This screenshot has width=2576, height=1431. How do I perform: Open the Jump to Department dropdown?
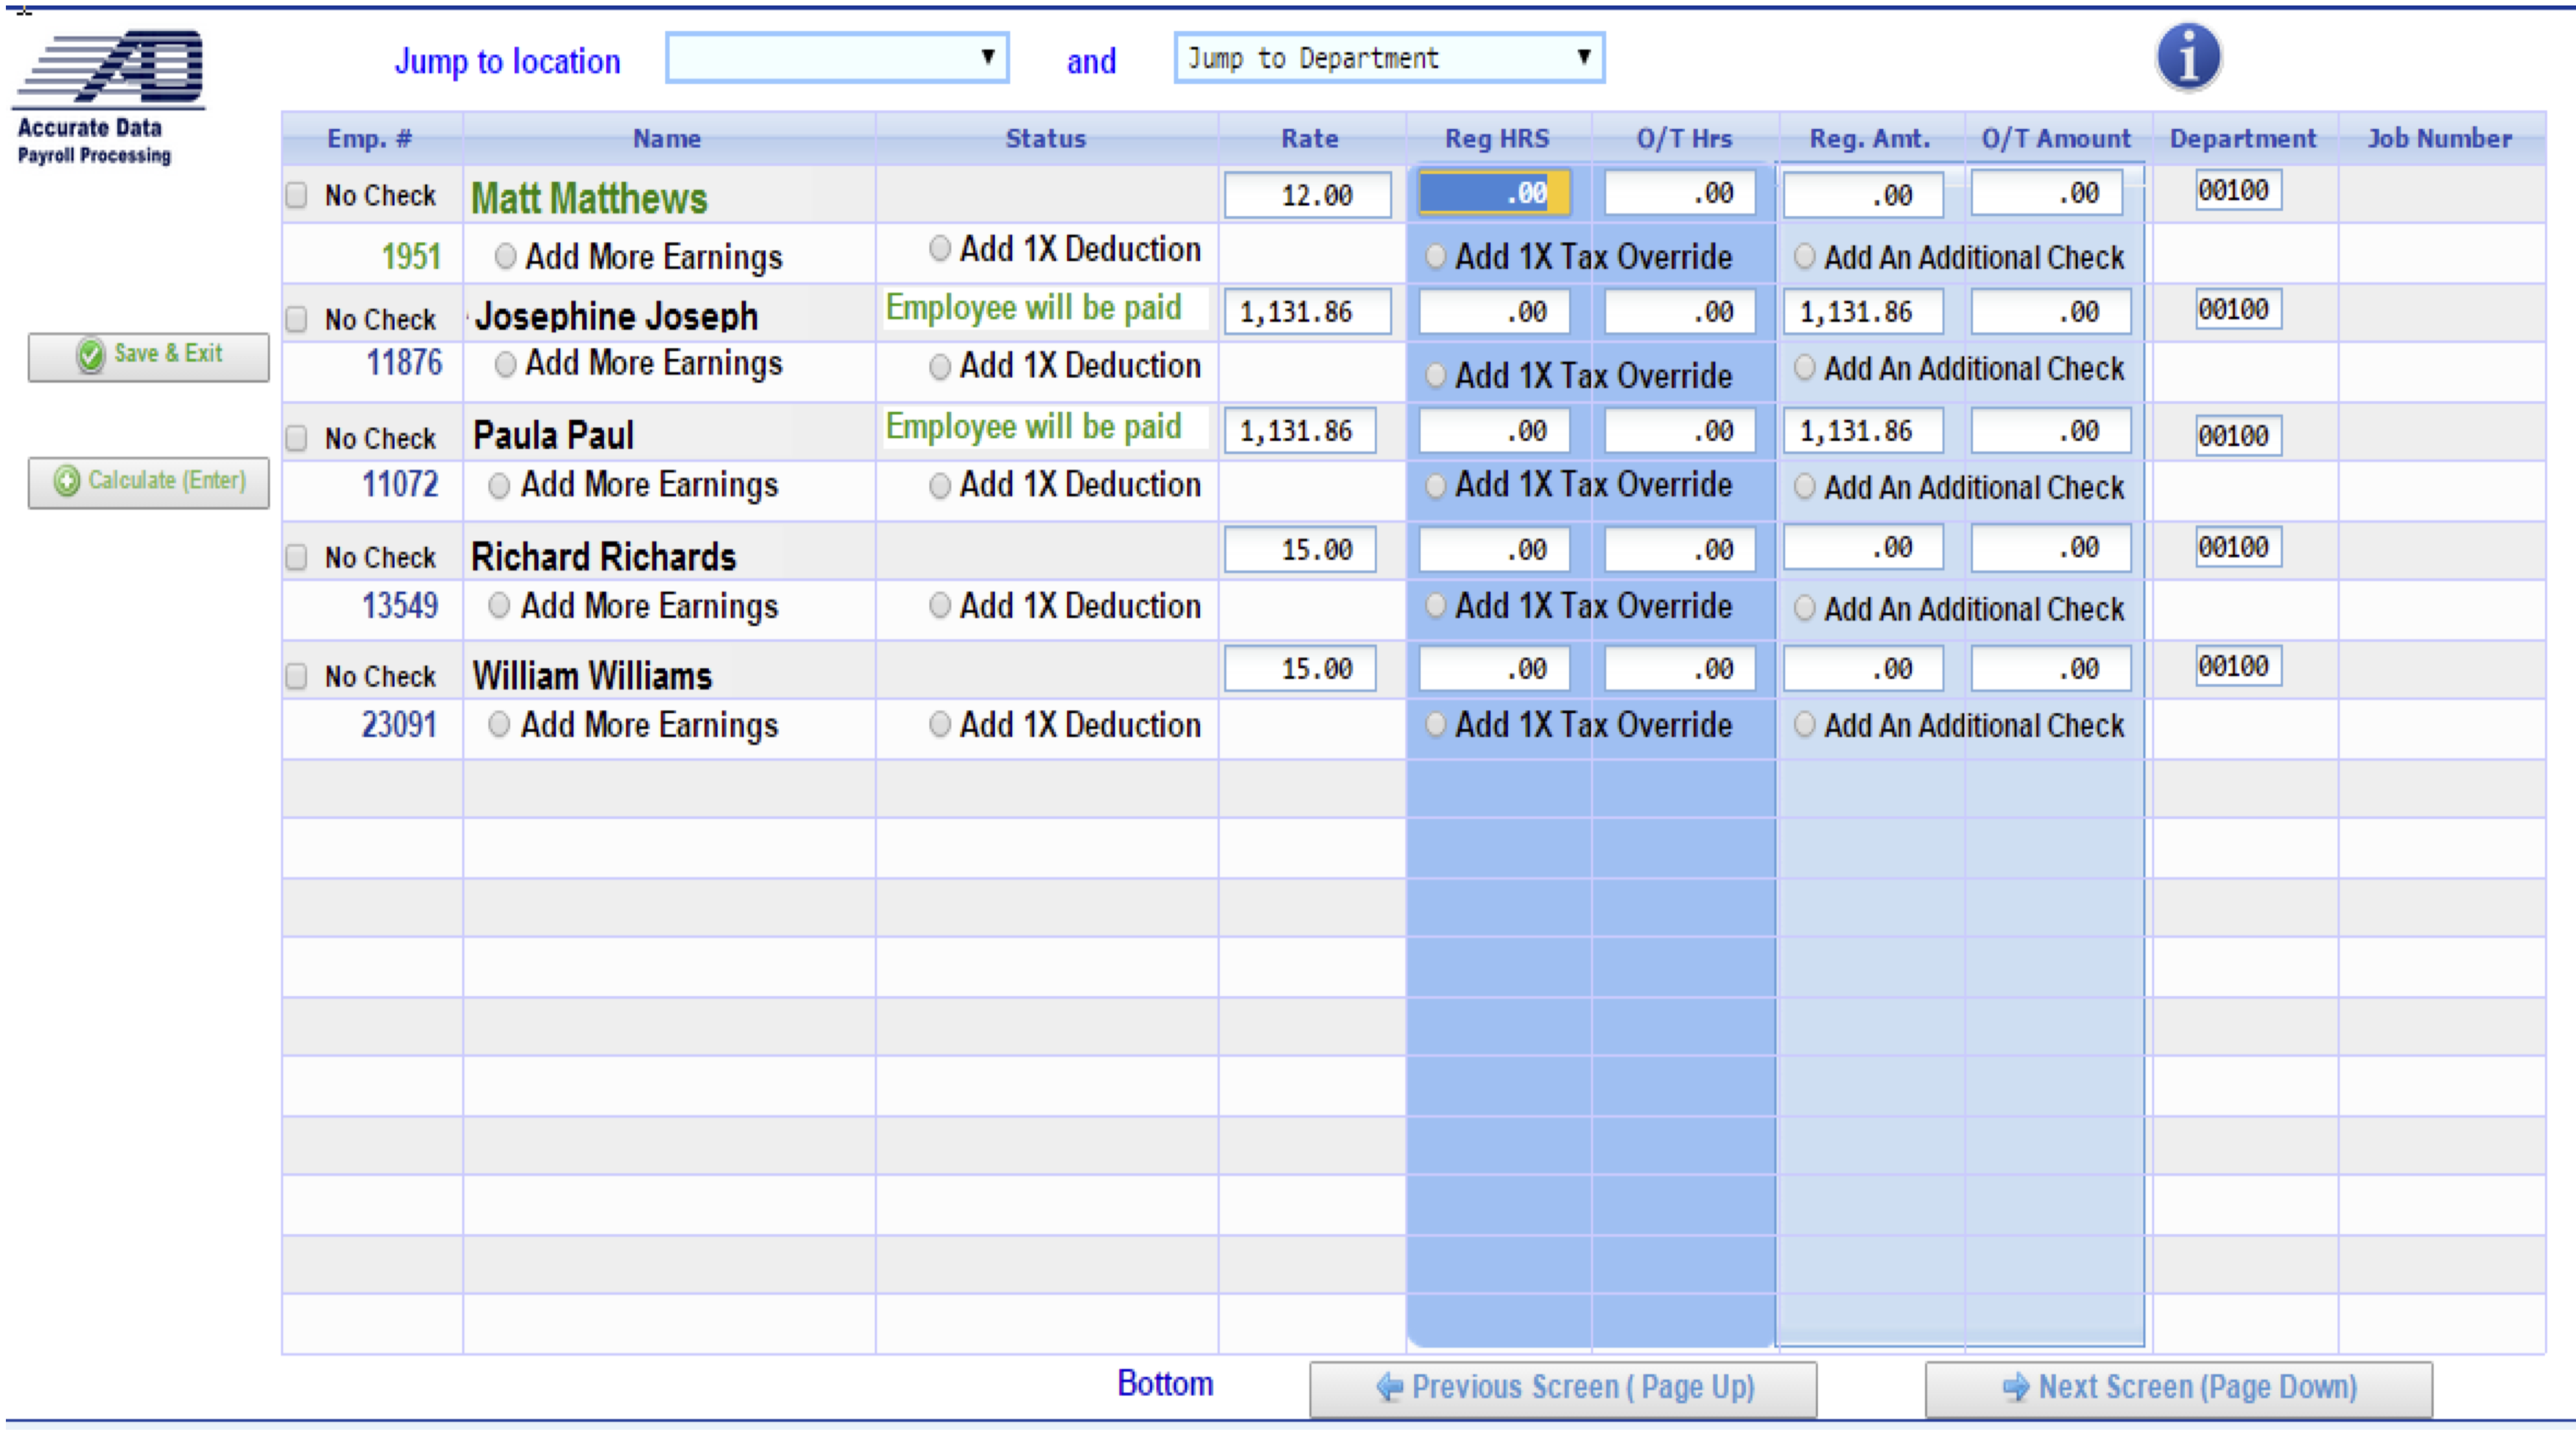coord(1389,57)
